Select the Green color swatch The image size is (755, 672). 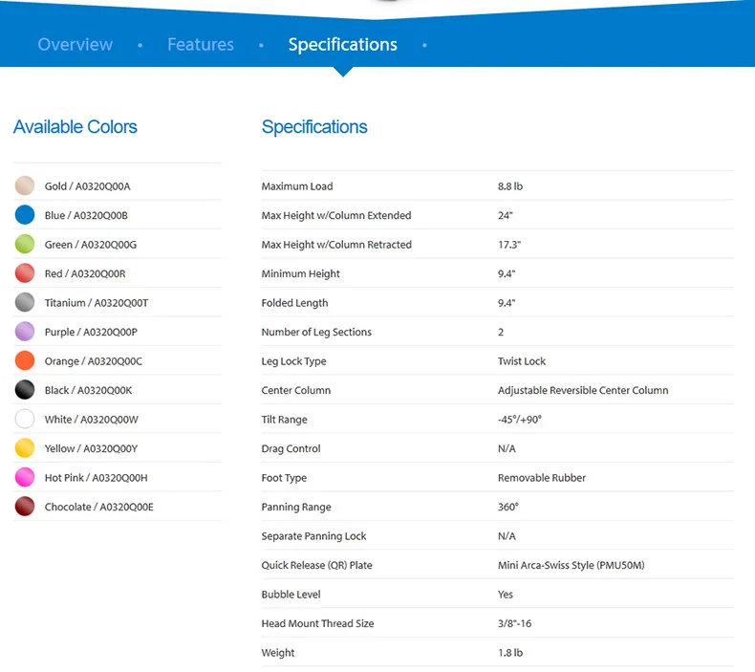pos(25,244)
